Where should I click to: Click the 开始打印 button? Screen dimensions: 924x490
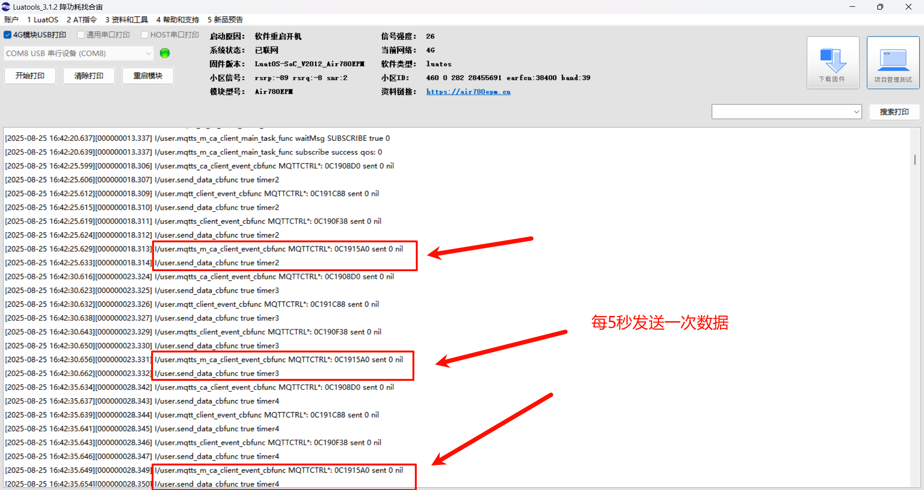[30, 76]
